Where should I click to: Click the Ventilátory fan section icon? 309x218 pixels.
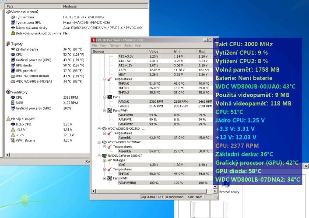[x=8, y=92]
